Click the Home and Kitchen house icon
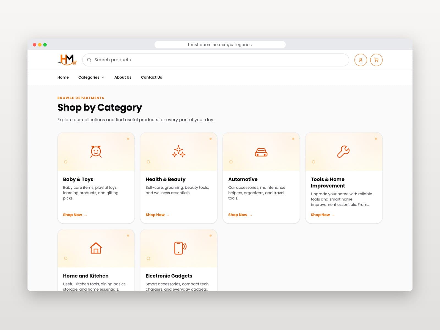 96,248
